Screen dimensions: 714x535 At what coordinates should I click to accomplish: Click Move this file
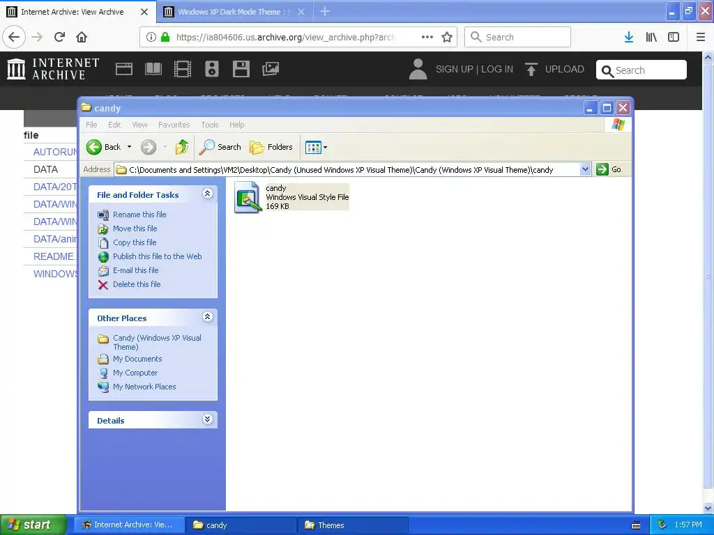pos(135,228)
